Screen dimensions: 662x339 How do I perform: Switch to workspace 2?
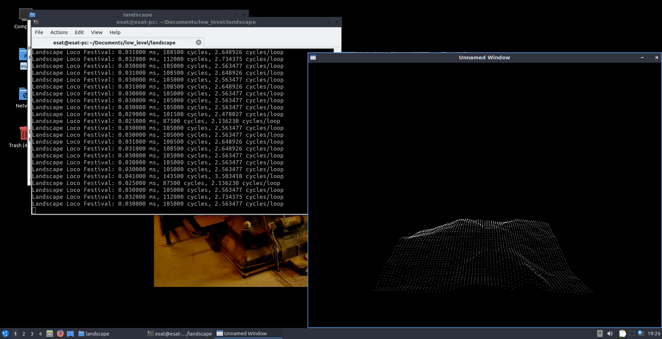[x=24, y=333]
